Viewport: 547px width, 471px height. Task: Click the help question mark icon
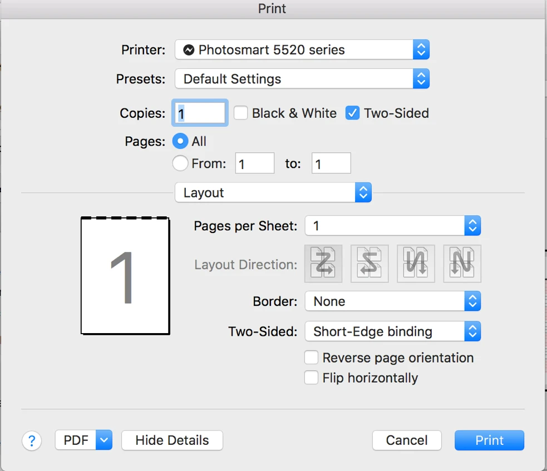[32, 440]
